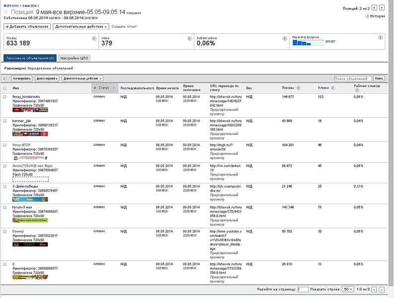Screen dimensions: 394x298
Task: Sort by Время окончания column header
Action: tap(191, 88)
